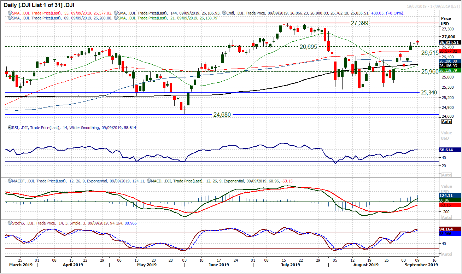Click the Price USD axis header
Viewport: 462px width, 274px height.
click(x=446, y=21)
